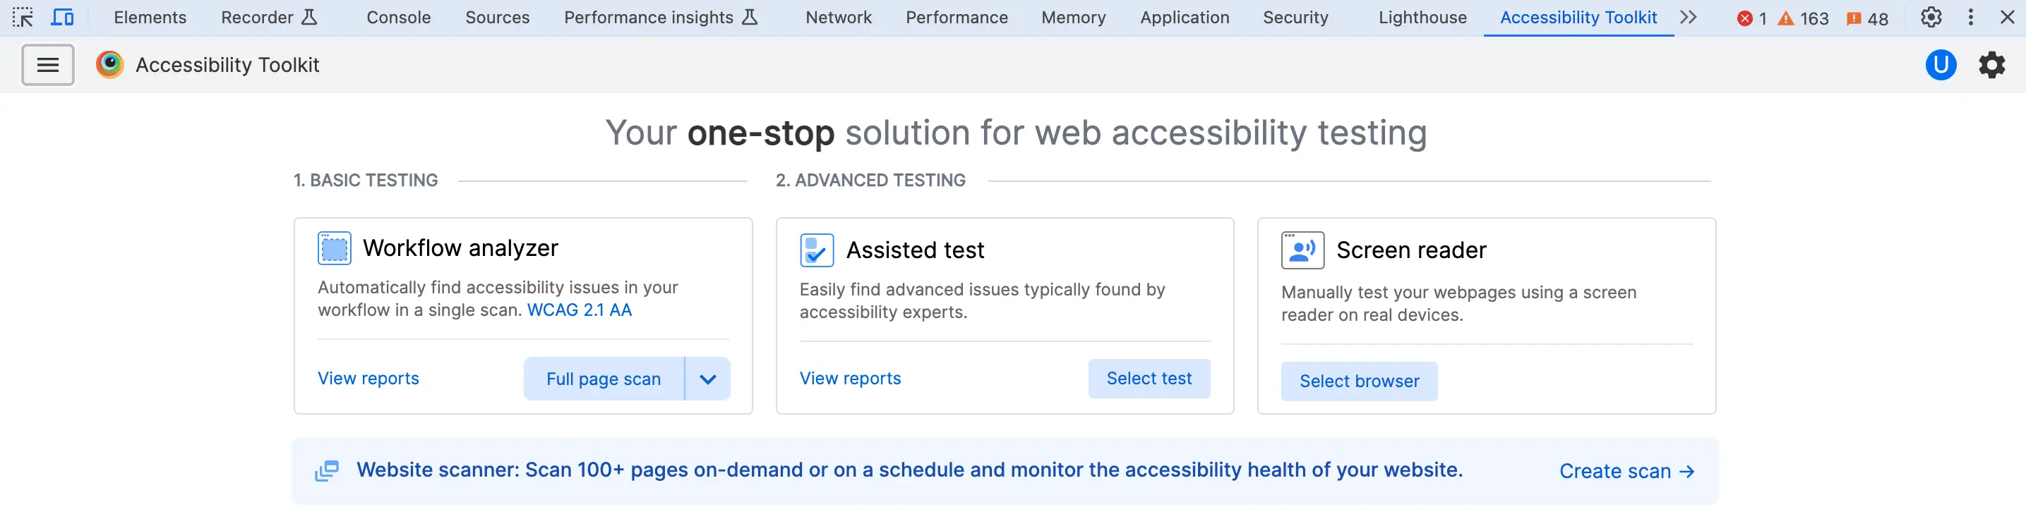Click the inspect element picker icon
2026x526 pixels.
coord(23,17)
